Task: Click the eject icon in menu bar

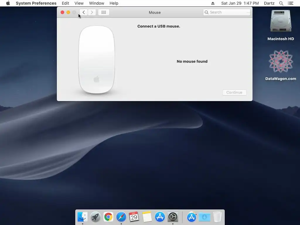Action: [x=213, y=3]
